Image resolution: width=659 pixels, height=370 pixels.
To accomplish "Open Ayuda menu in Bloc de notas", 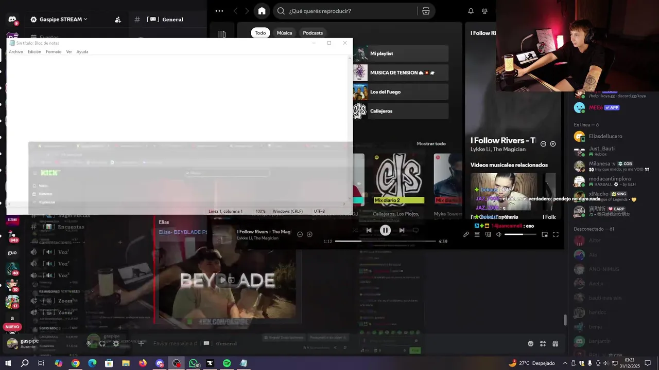I will (82, 51).
